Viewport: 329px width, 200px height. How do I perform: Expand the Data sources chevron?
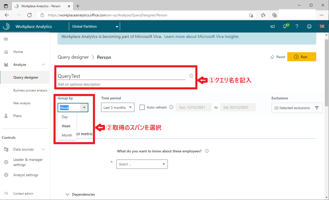coord(44,149)
